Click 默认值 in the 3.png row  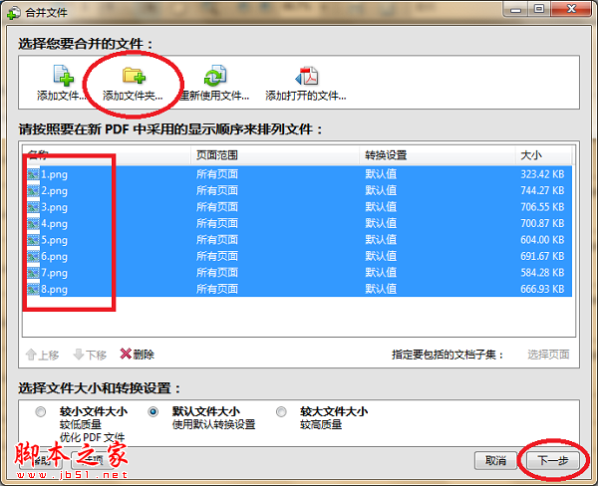pyautogui.click(x=381, y=207)
